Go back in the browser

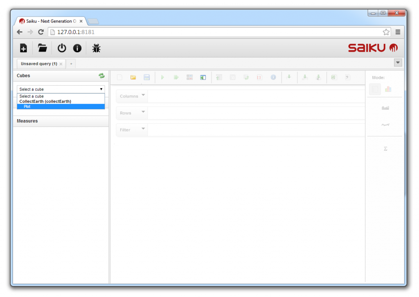point(20,32)
